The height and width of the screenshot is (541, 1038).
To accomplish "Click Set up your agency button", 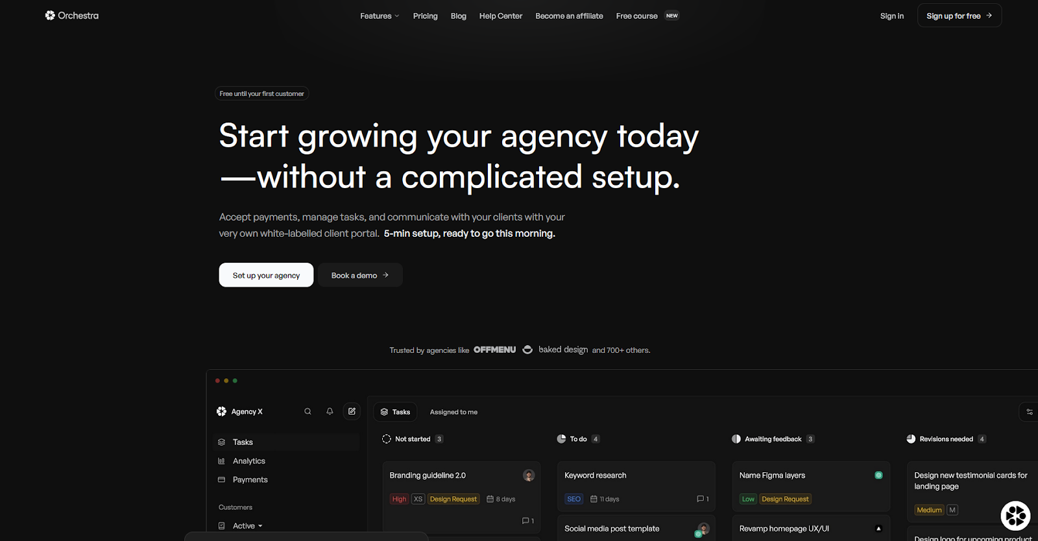I will click(x=266, y=275).
